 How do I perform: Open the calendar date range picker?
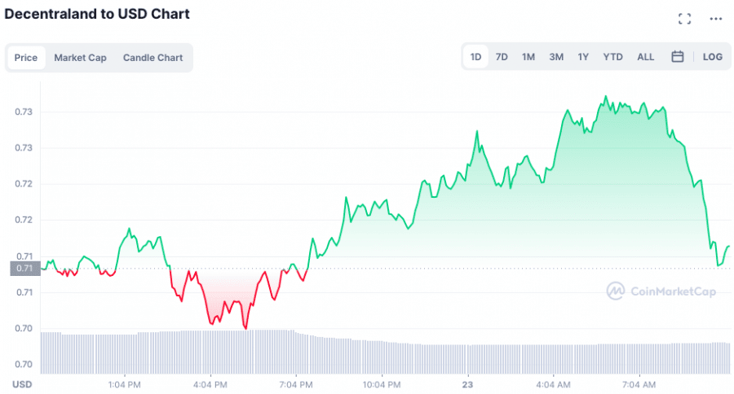click(x=678, y=57)
